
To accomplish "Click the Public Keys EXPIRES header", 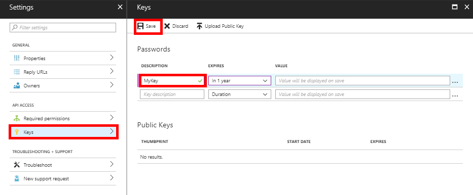I will click(378, 141).
